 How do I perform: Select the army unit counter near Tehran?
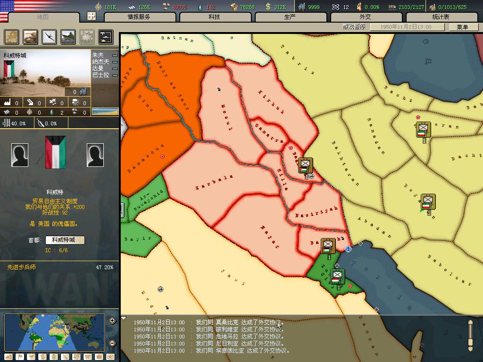pyautogui.click(x=424, y=130)
